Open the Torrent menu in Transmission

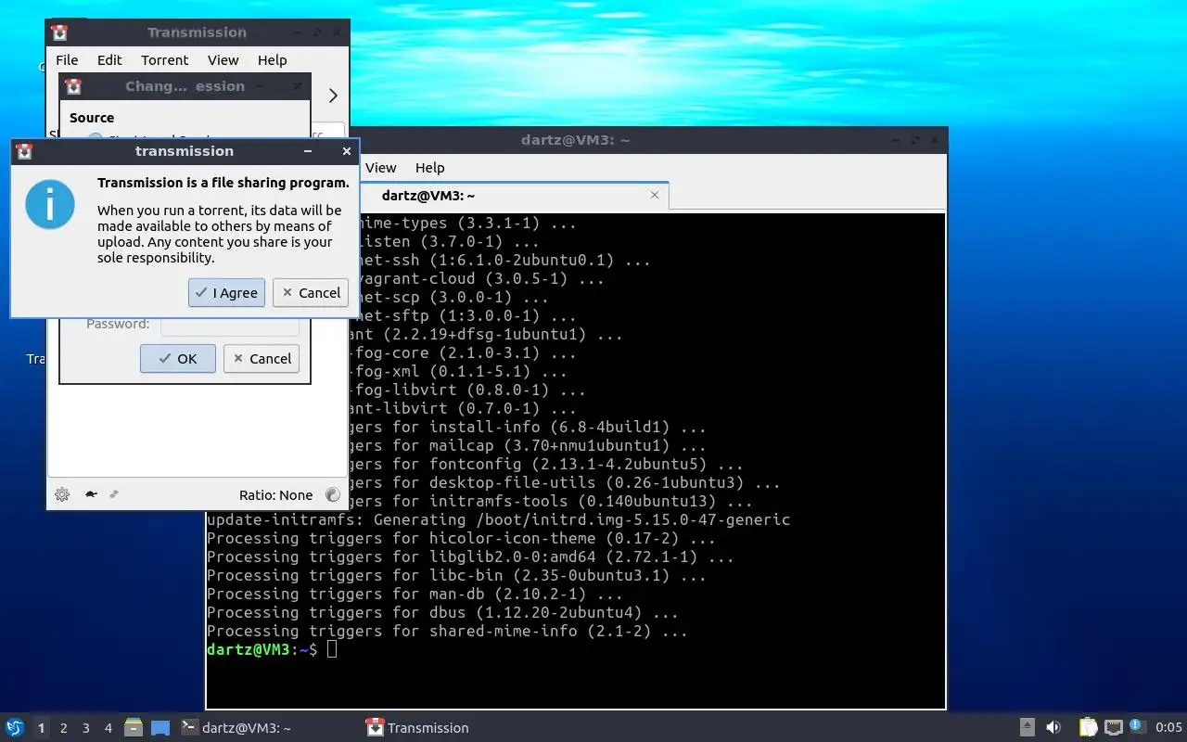165,59
